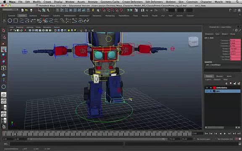Open the menu set dropdown in status line
242x151 pixels.
click(x=11, y=10)
